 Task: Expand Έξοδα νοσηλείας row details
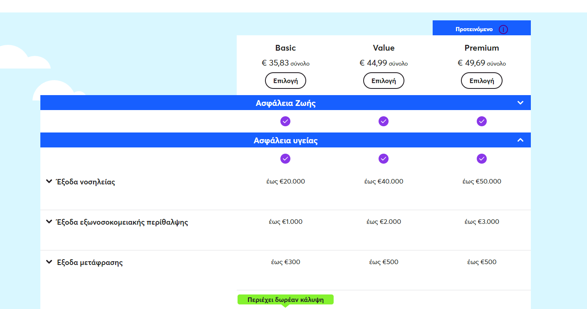point(49,181)
